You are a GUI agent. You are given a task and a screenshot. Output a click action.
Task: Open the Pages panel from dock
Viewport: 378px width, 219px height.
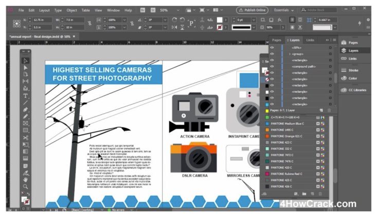click(350, 43)
